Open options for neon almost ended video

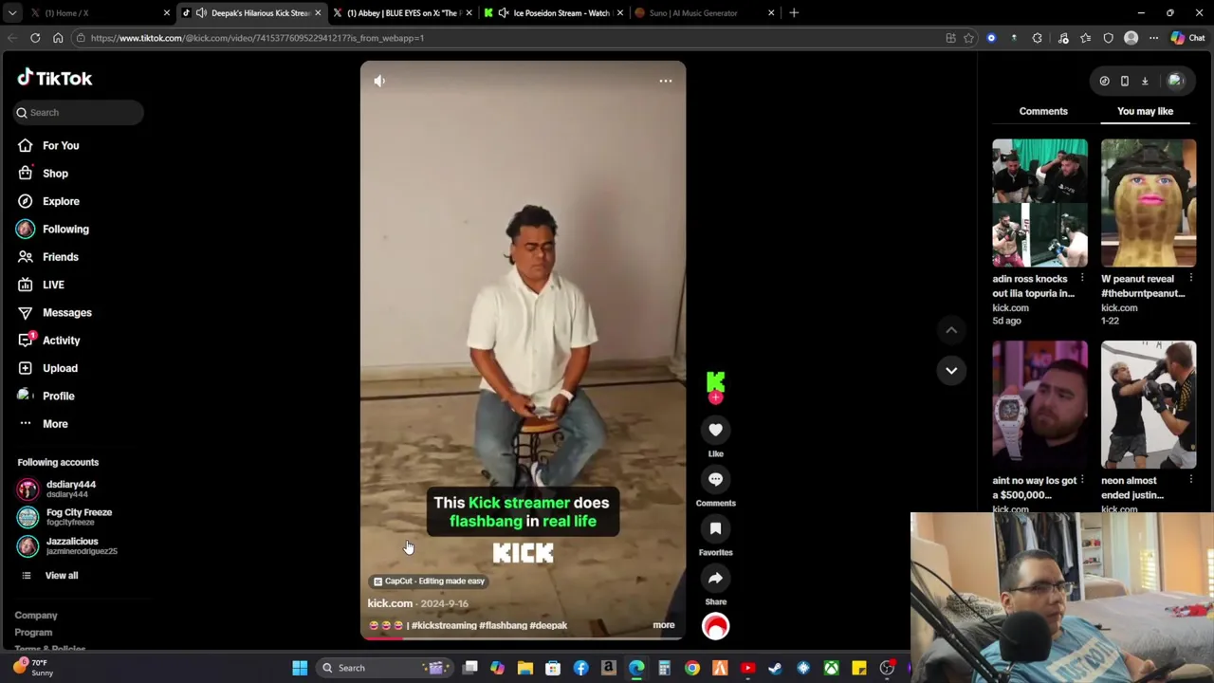tap(1191, 480)
